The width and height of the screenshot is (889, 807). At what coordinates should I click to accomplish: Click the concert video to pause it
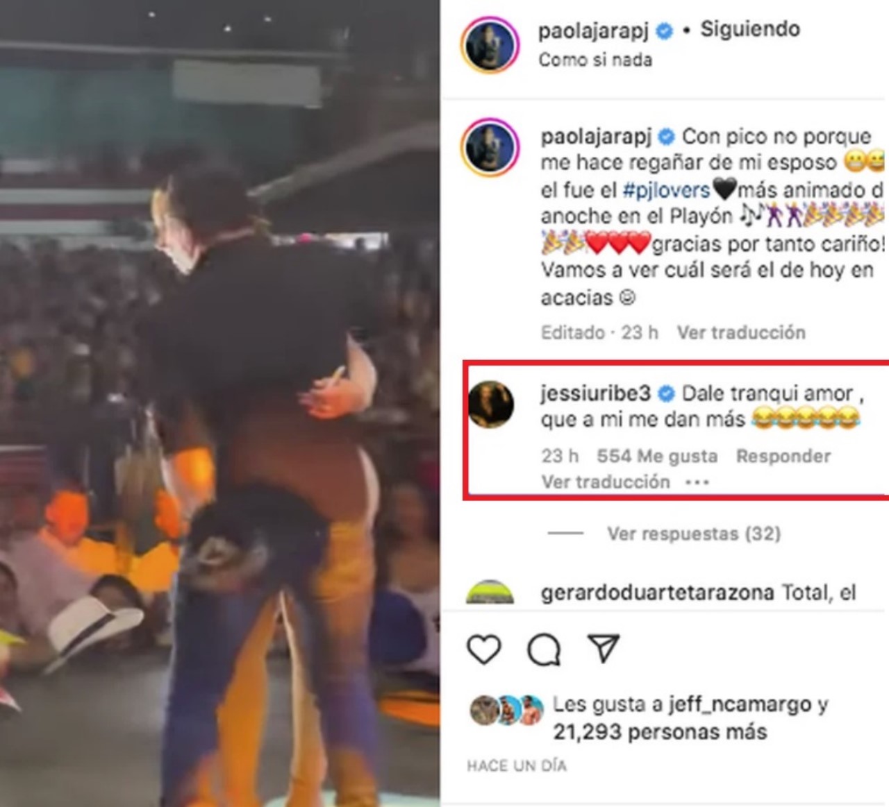click(x=219, y=403)
